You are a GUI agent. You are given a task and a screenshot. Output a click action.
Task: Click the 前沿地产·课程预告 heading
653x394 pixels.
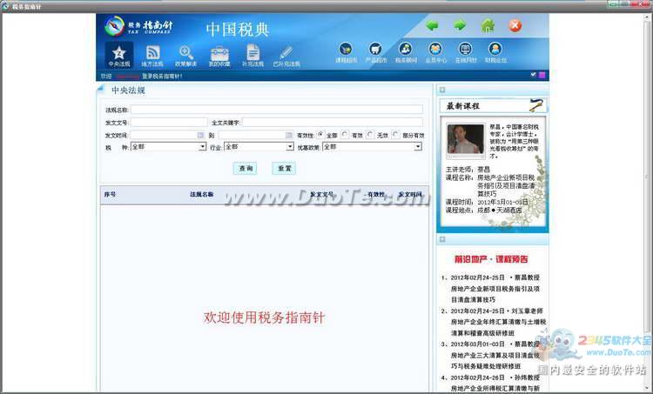pos(491,259)
